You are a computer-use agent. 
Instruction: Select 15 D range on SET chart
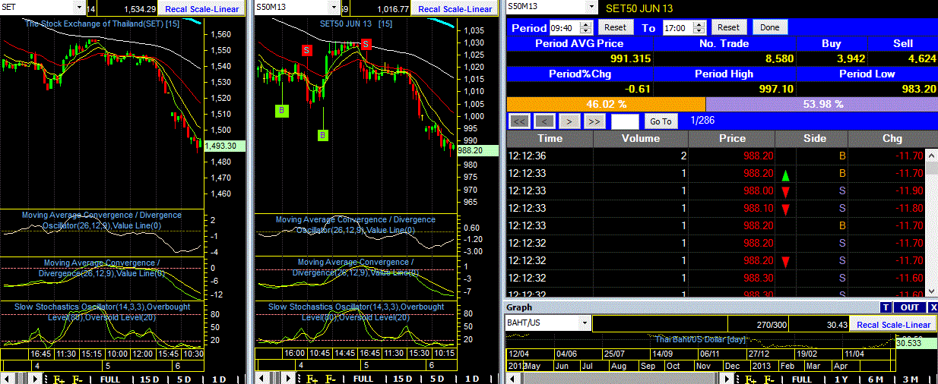point(150,379)
